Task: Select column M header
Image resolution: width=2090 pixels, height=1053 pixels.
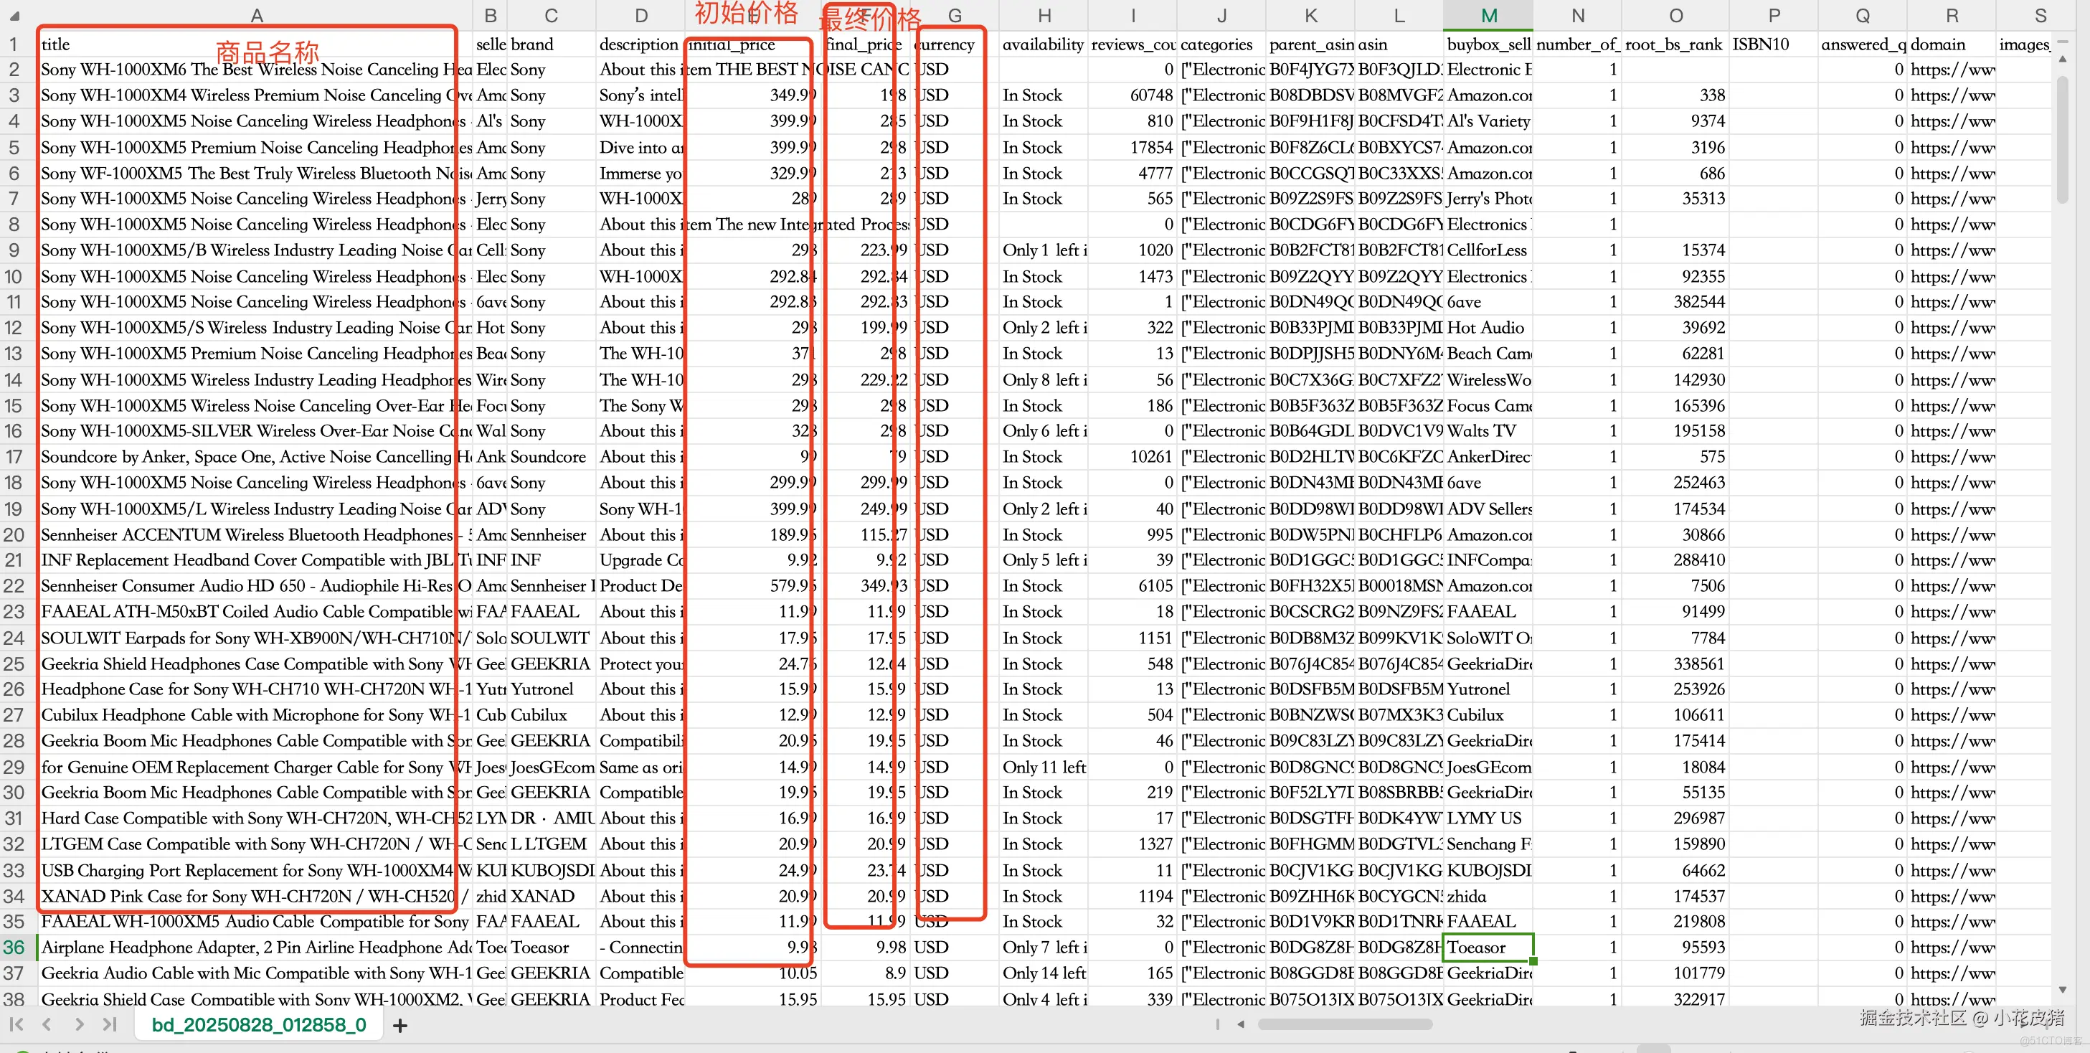Action: click(1488, 15)
